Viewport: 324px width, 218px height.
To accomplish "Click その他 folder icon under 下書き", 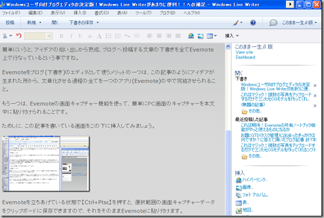I will (245, 112).
